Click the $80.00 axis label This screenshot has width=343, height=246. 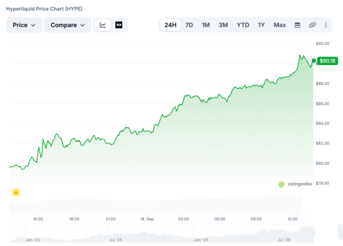coord(322,163)
